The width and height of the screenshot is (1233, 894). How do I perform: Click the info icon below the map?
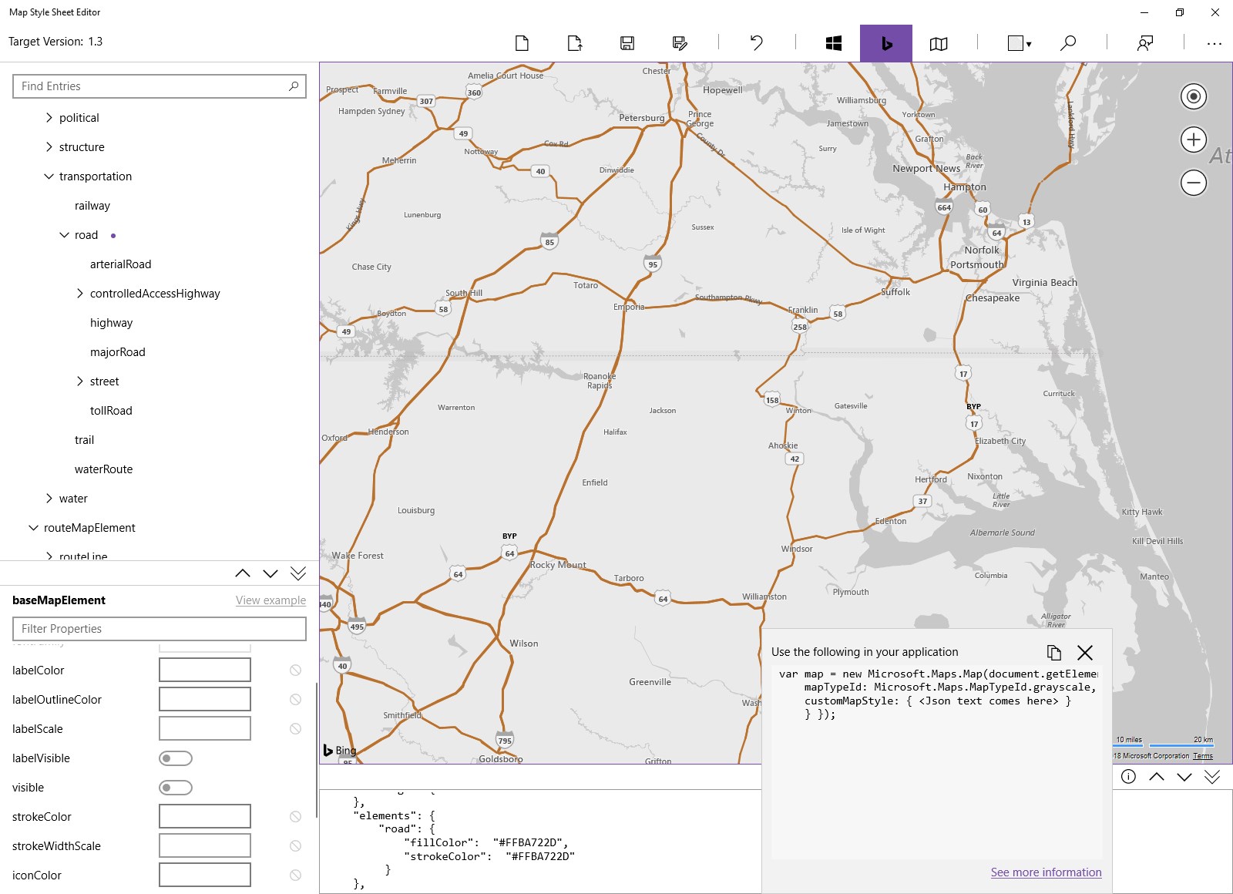(1128, 777)
